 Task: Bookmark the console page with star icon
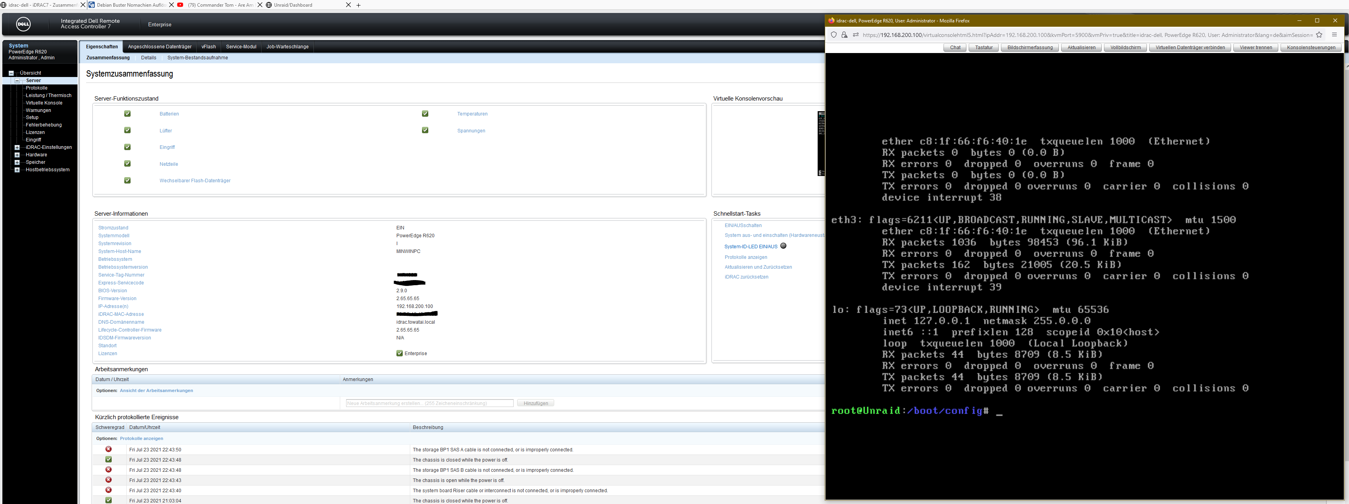(x=1319, y=35)
